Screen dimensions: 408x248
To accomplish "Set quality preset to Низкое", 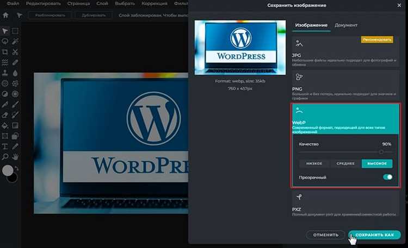I will (314, 163).
